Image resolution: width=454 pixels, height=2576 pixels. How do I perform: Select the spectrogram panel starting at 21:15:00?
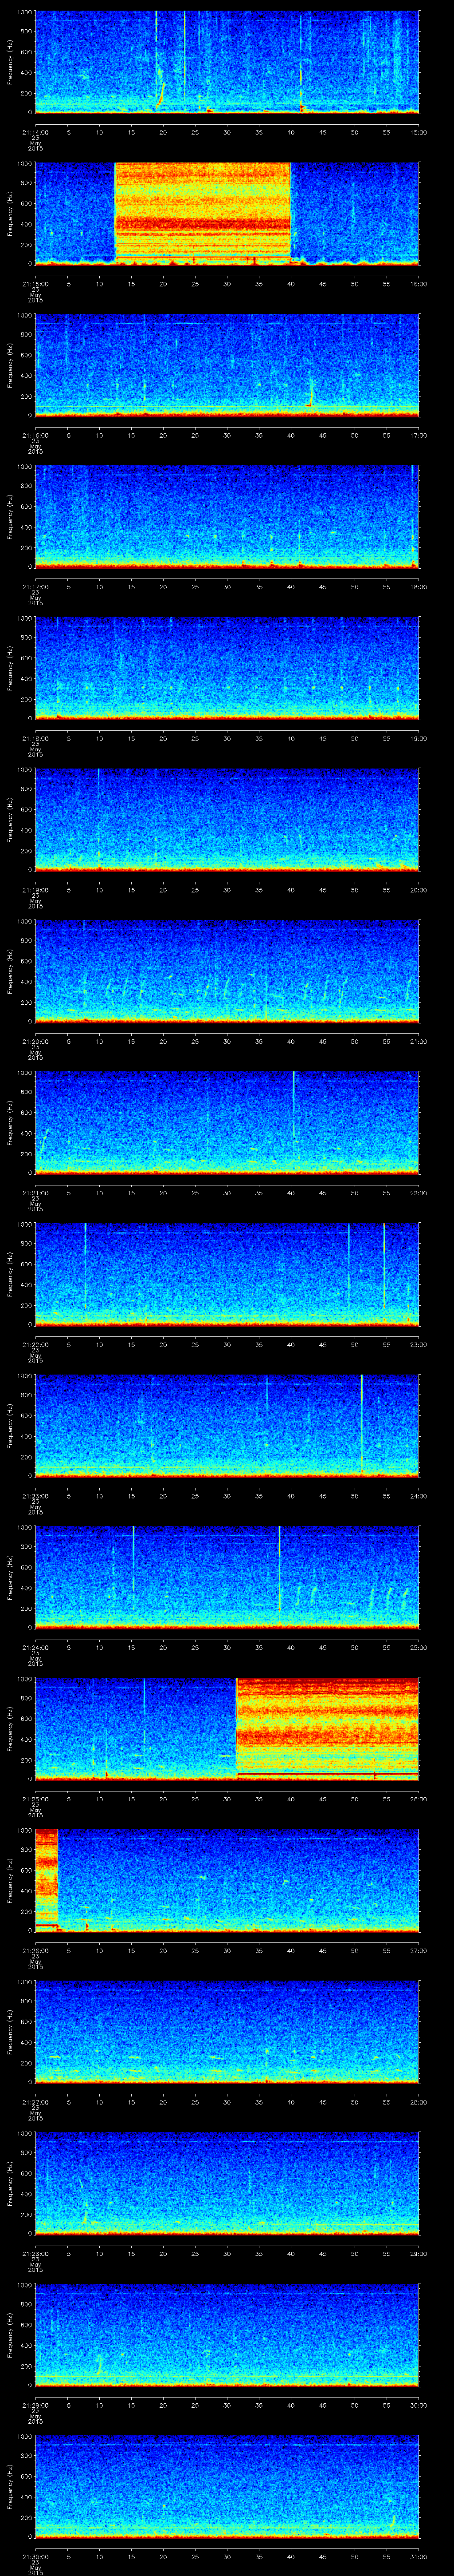tap(227, 214)
